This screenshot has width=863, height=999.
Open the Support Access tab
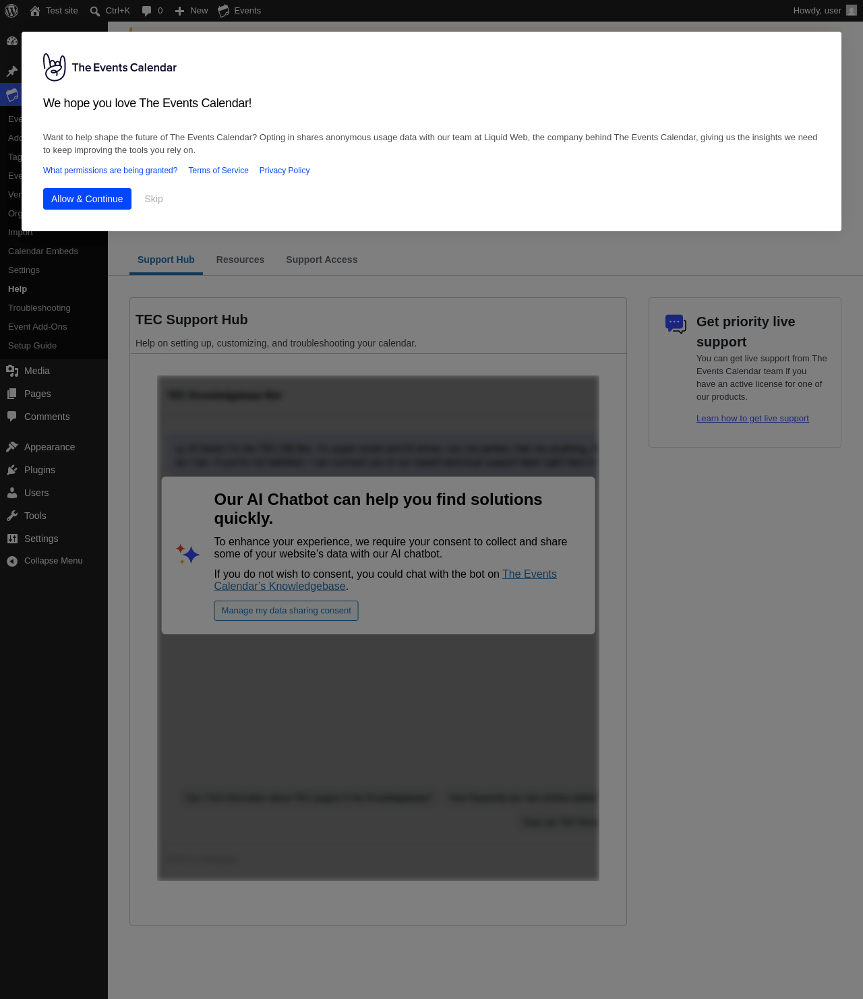click(x=322, y=260)
